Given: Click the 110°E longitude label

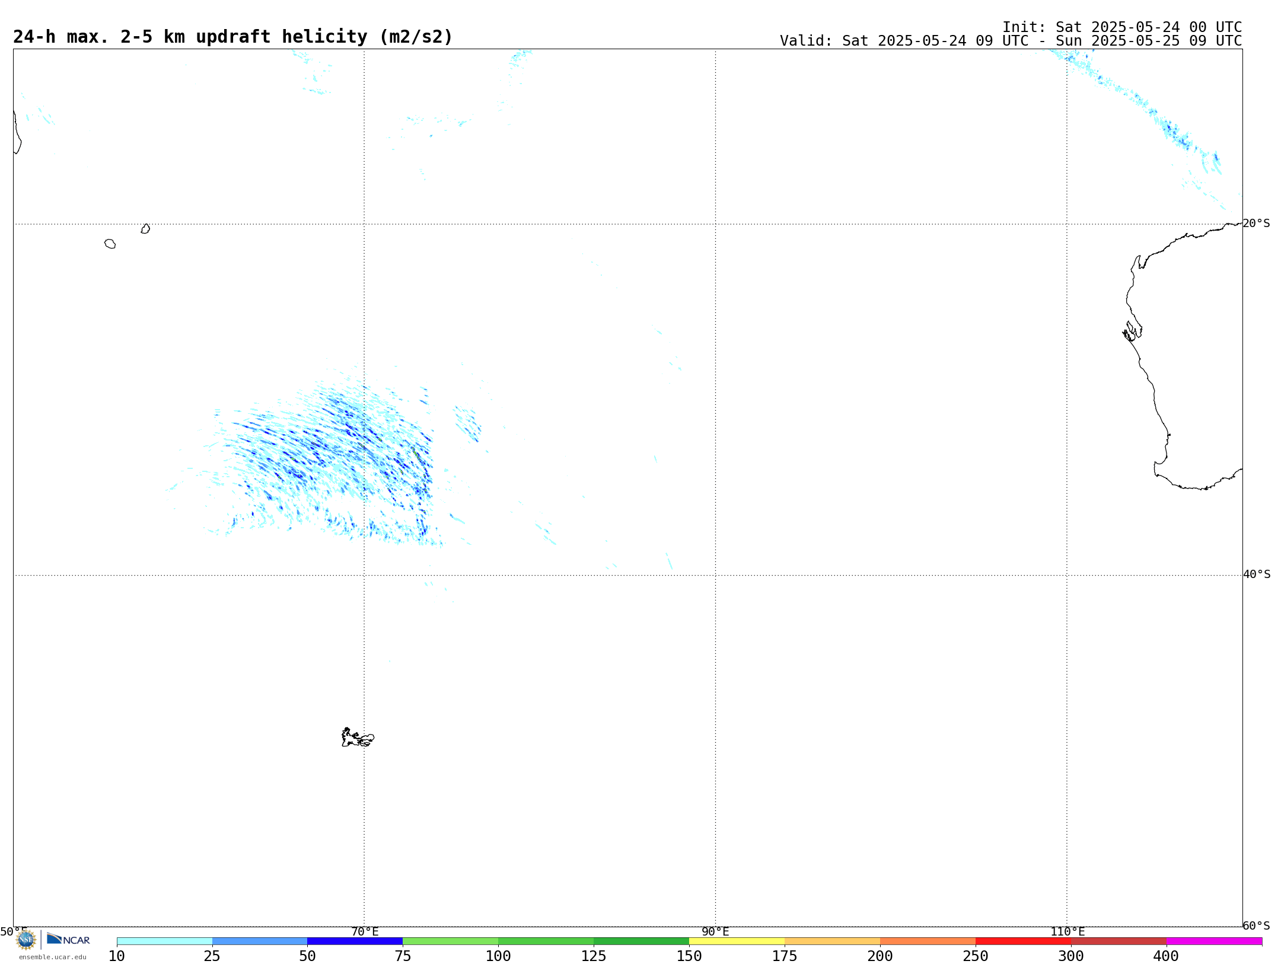Looking at the screenshot, I should 1067,931.
